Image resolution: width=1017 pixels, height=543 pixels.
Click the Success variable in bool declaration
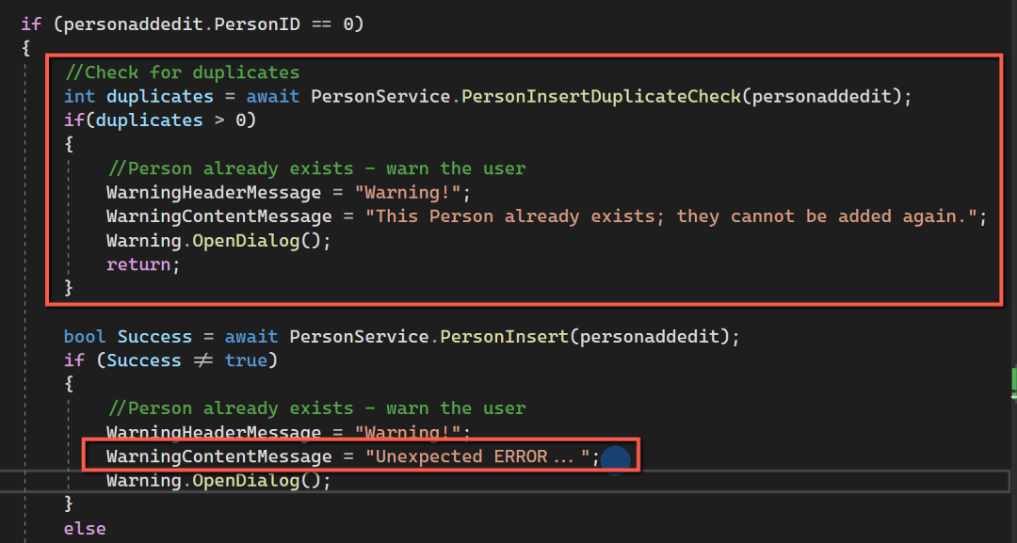pyautogui.click(x=154, y=336)
